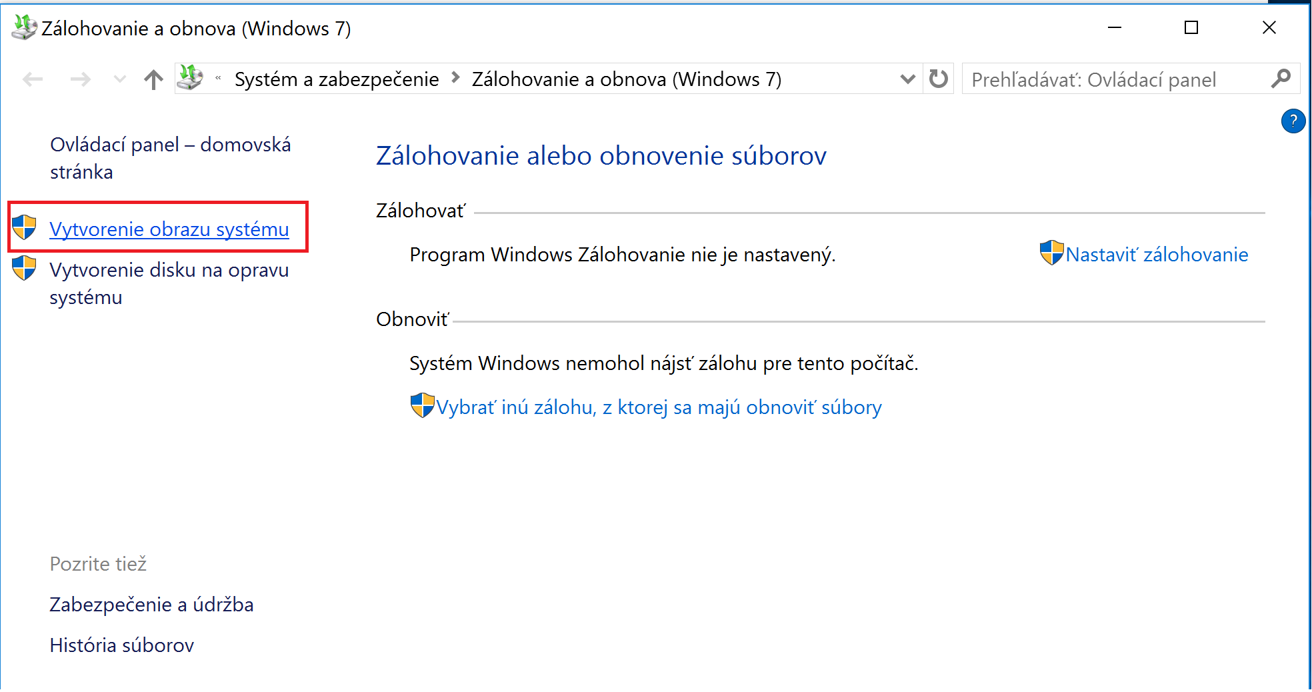This screenshot has height=692, width=1312.
Task: Maximize the Zálohovanie a obnova window
Action: coord(1191,27)
